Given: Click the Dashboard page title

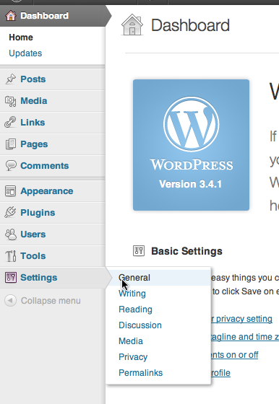Looking at the screenshot, I should click(x=190, y=25).
